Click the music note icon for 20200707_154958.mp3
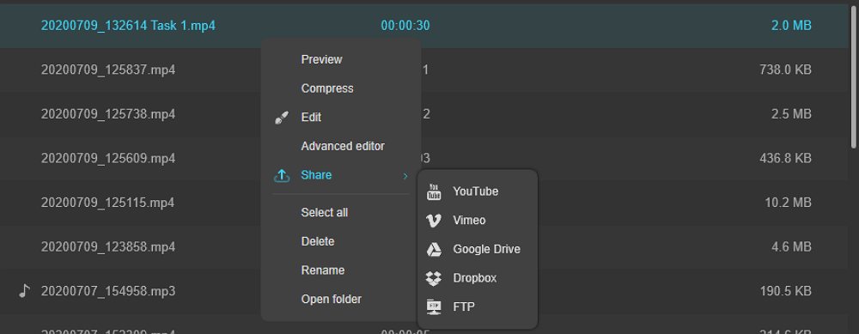 coord(23,291)
